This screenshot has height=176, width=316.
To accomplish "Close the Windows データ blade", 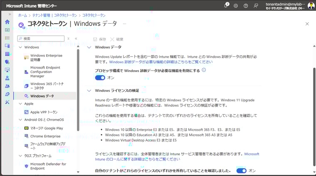I will click(x=307, y=24).
